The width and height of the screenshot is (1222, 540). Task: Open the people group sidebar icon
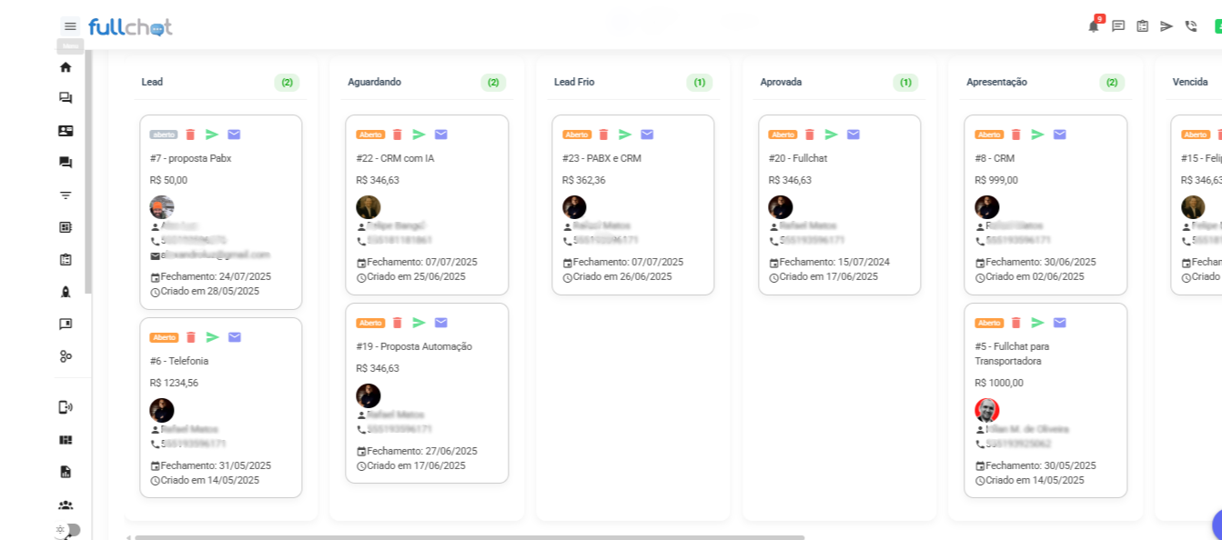(x=66, y=505)
